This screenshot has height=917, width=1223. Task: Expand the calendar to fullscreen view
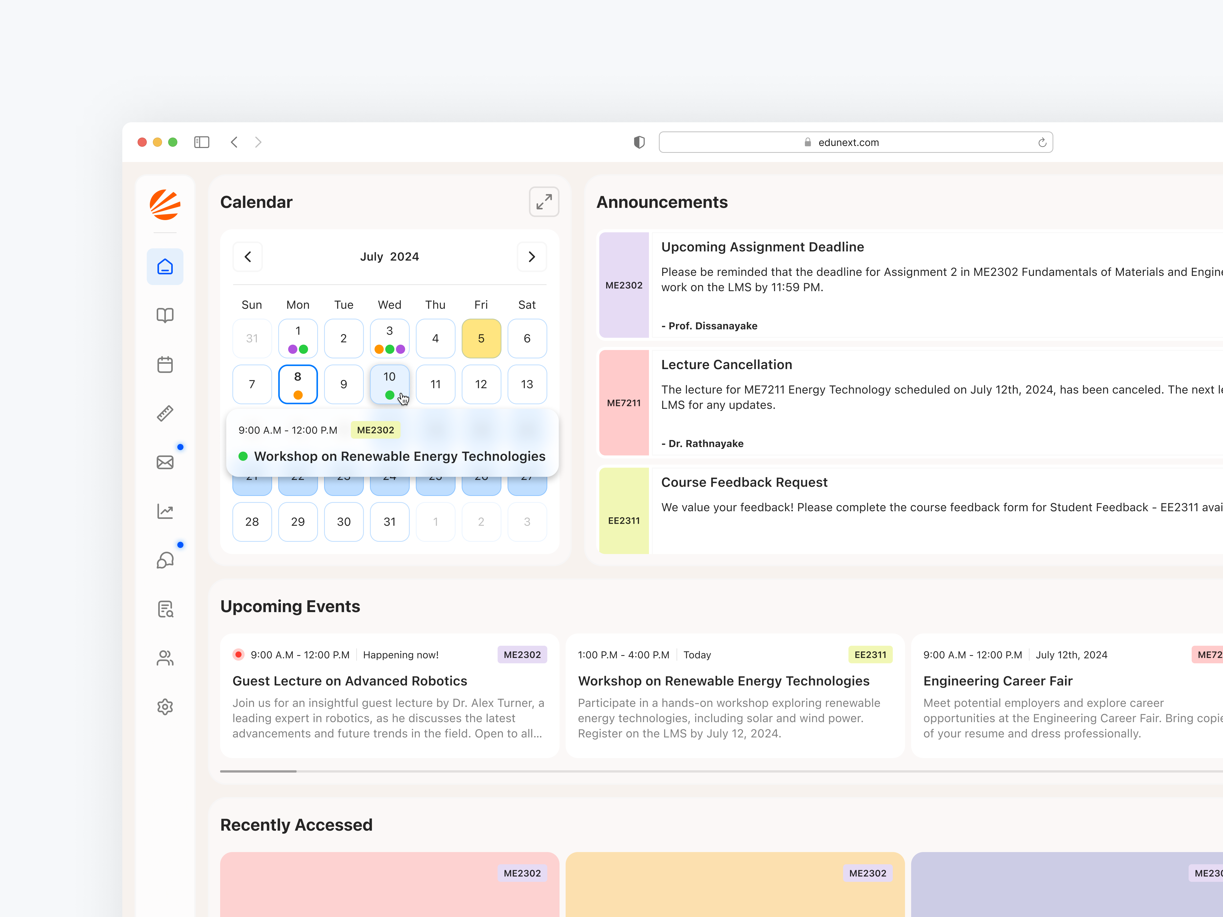(x=543, y=202)
